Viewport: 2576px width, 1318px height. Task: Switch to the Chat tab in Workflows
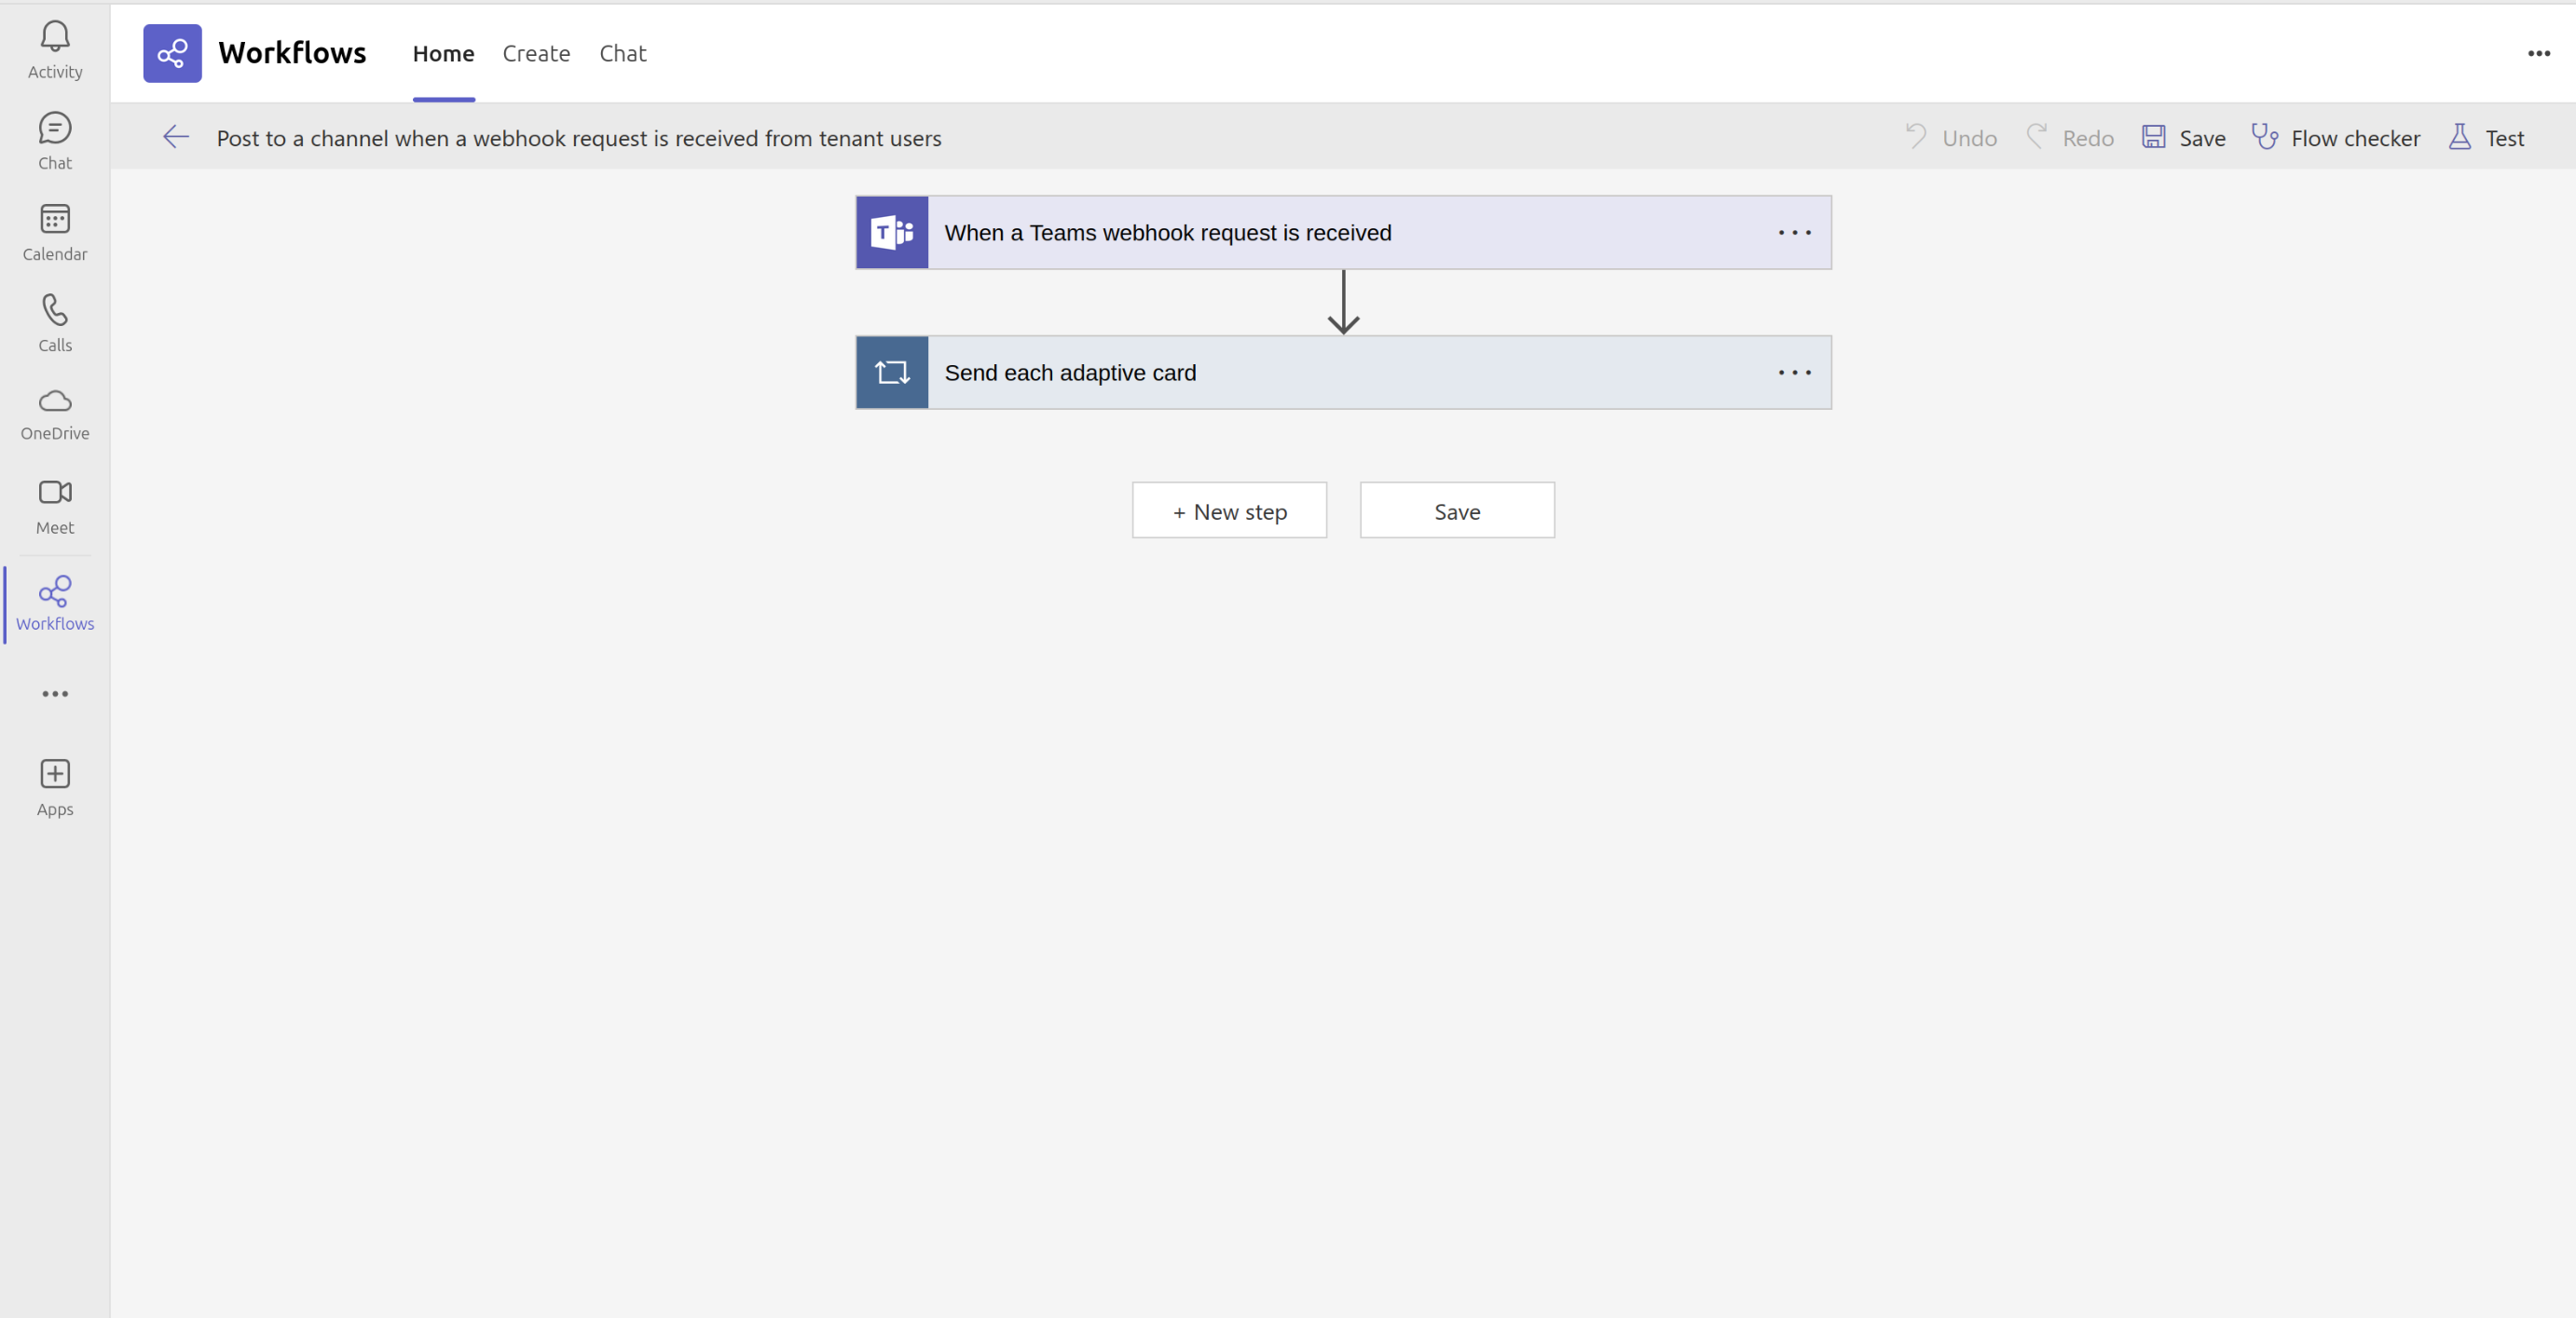(x=622, y=53)
